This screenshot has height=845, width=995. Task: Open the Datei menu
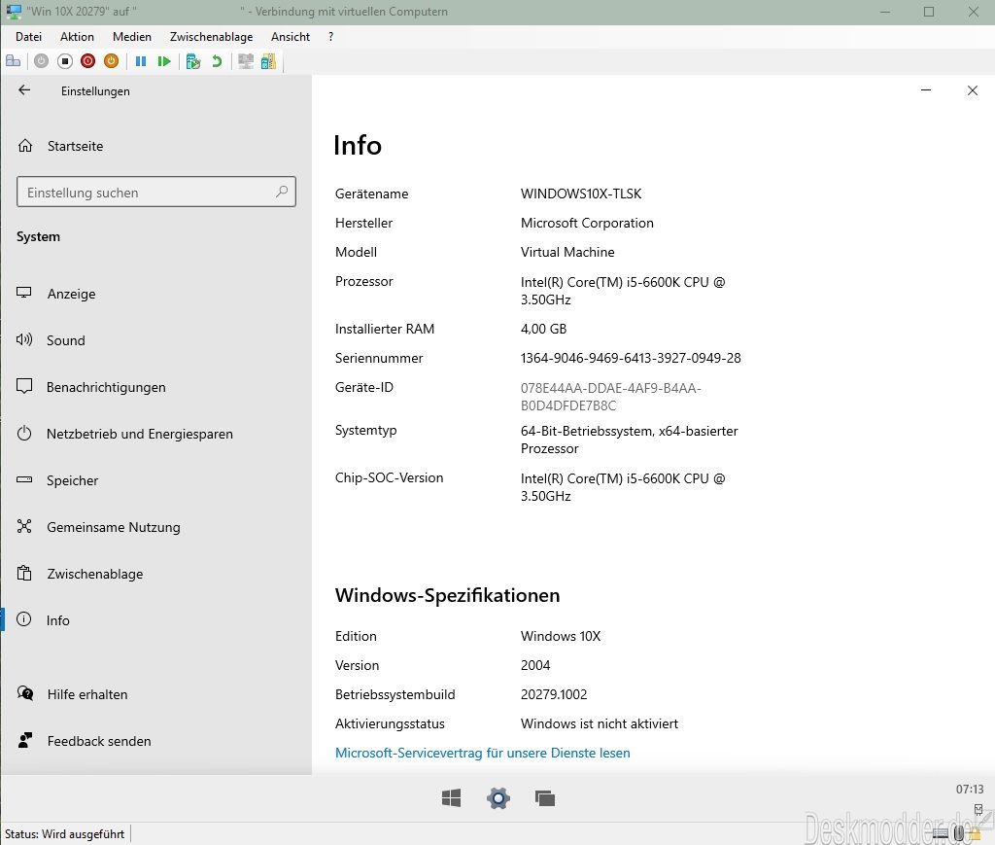pos(28,37)
